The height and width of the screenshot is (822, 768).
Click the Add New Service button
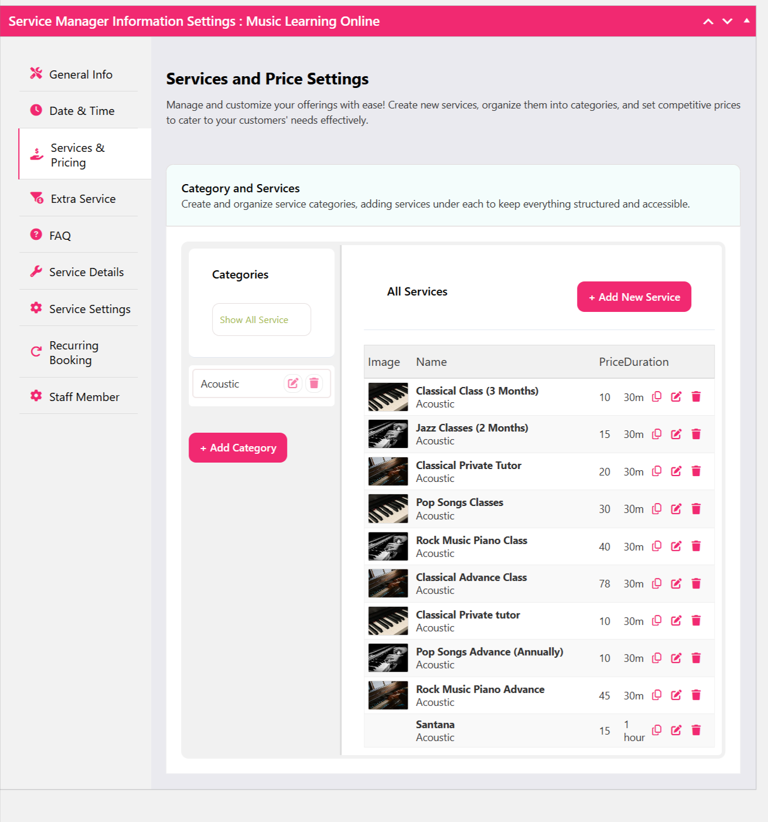click(634, 297)
